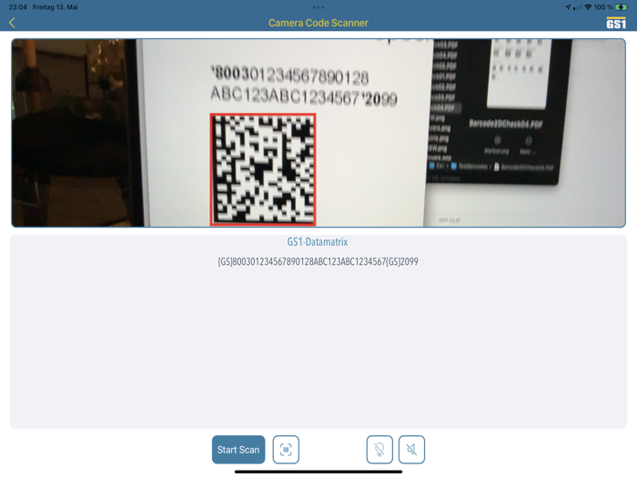637x478 pixels.
Task: Toggle the muted speaker sound icon
Action: 411,450
